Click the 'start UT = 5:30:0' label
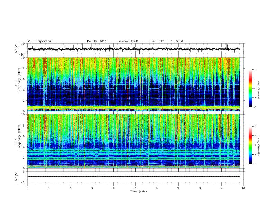 (x=167, y=41)
